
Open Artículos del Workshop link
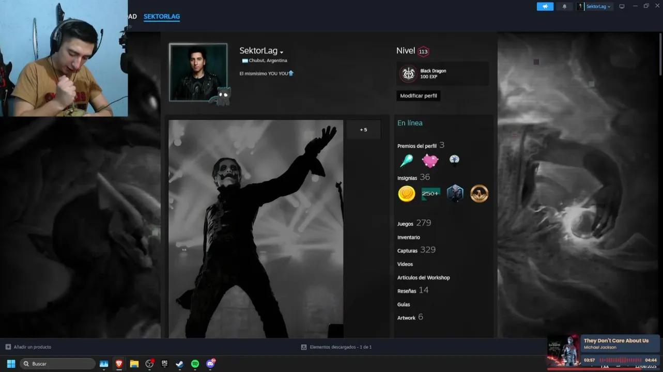(x=423, y=277)
